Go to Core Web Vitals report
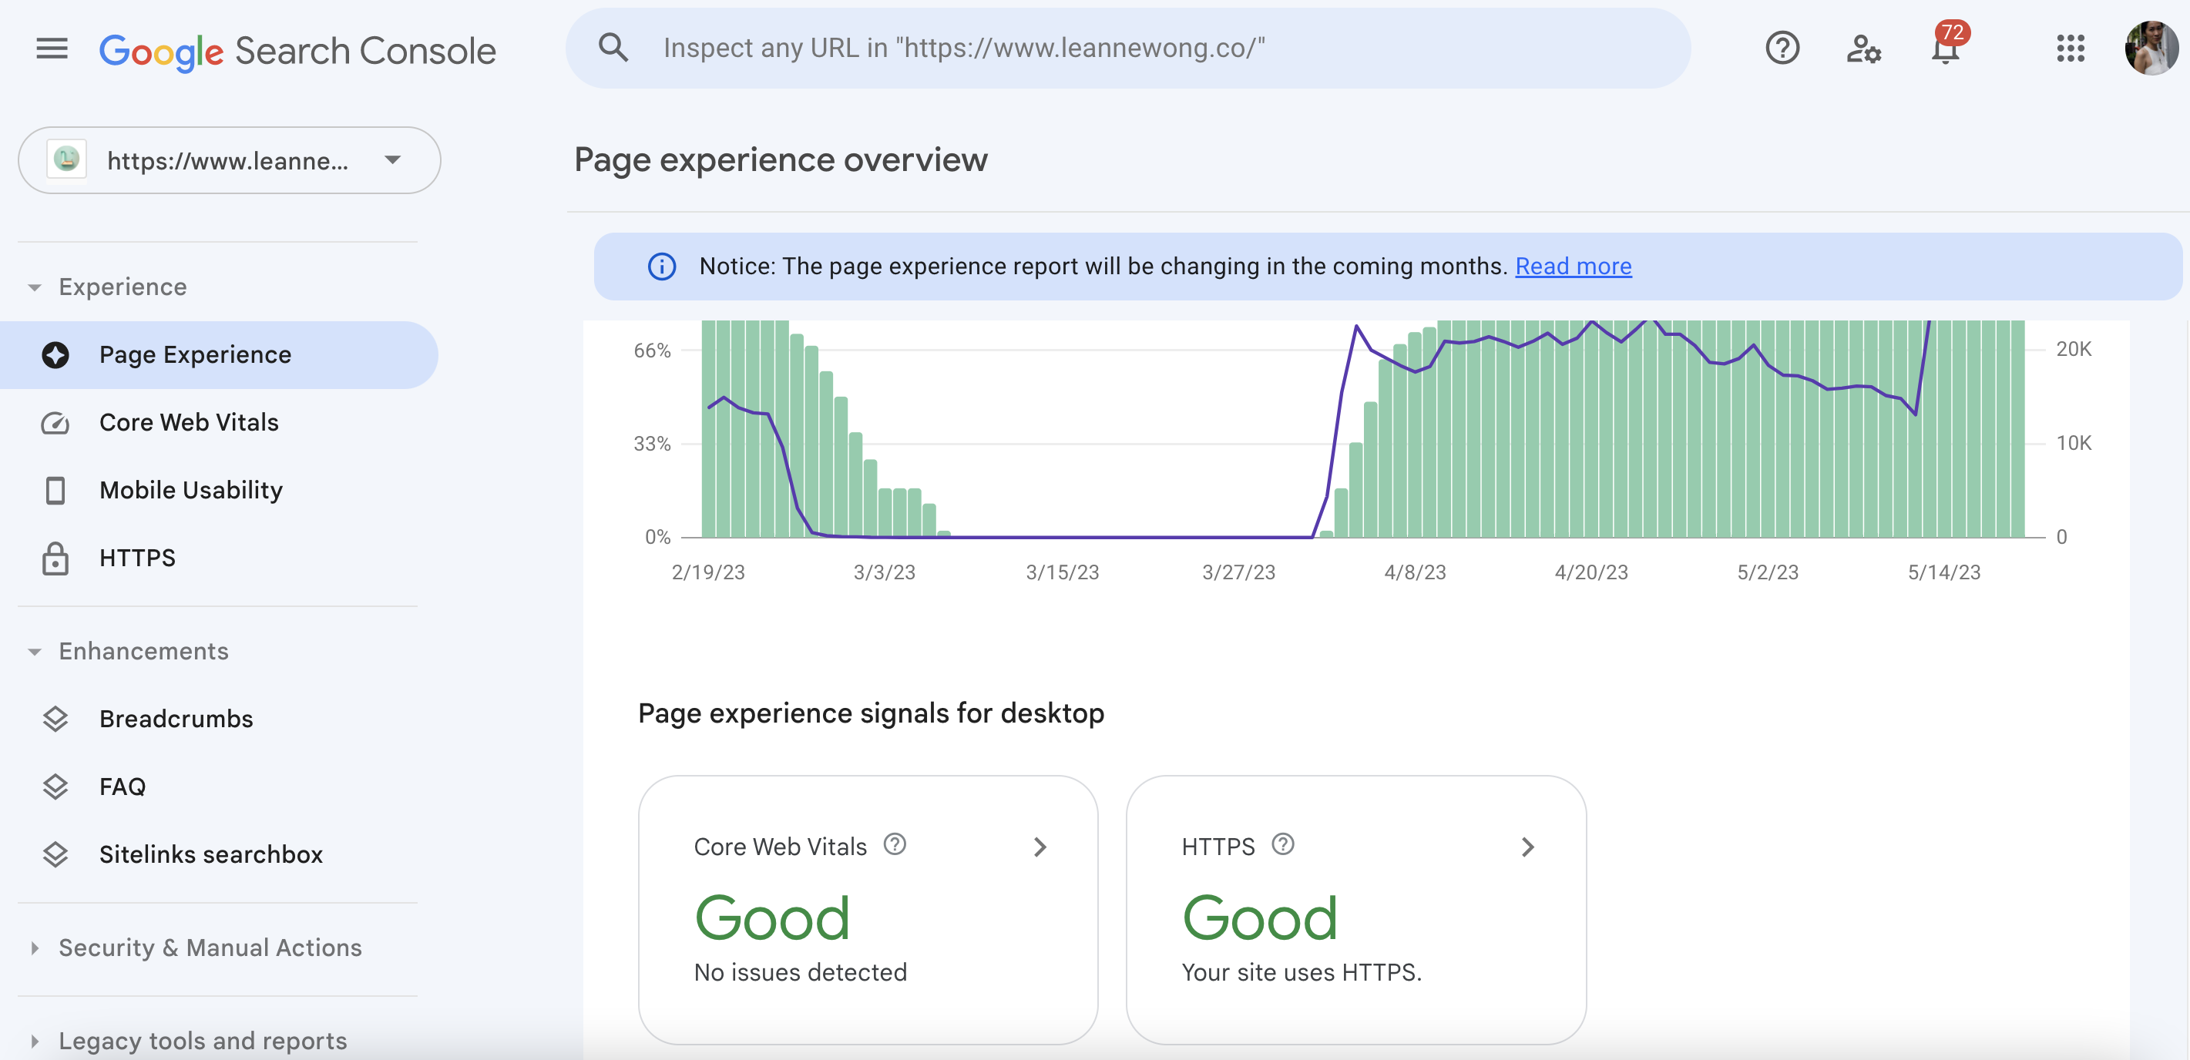The width and height of the screenshot is (2190, 1060). coord(219,422)
